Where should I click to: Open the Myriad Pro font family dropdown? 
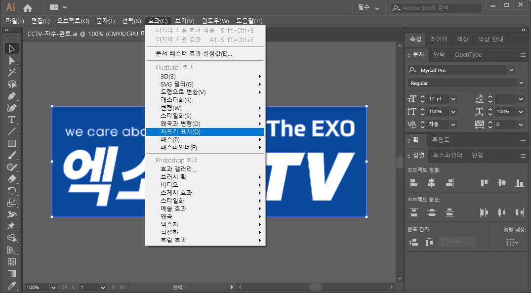[x=511, y=70]
